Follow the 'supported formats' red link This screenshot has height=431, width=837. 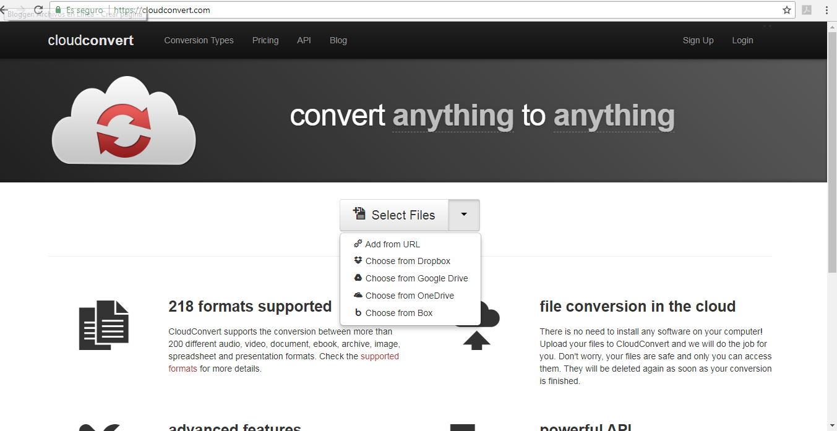[x=284, y=362]
